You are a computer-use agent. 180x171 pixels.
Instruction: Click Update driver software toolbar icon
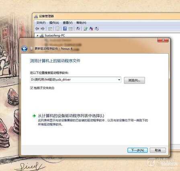coord(86,28)
